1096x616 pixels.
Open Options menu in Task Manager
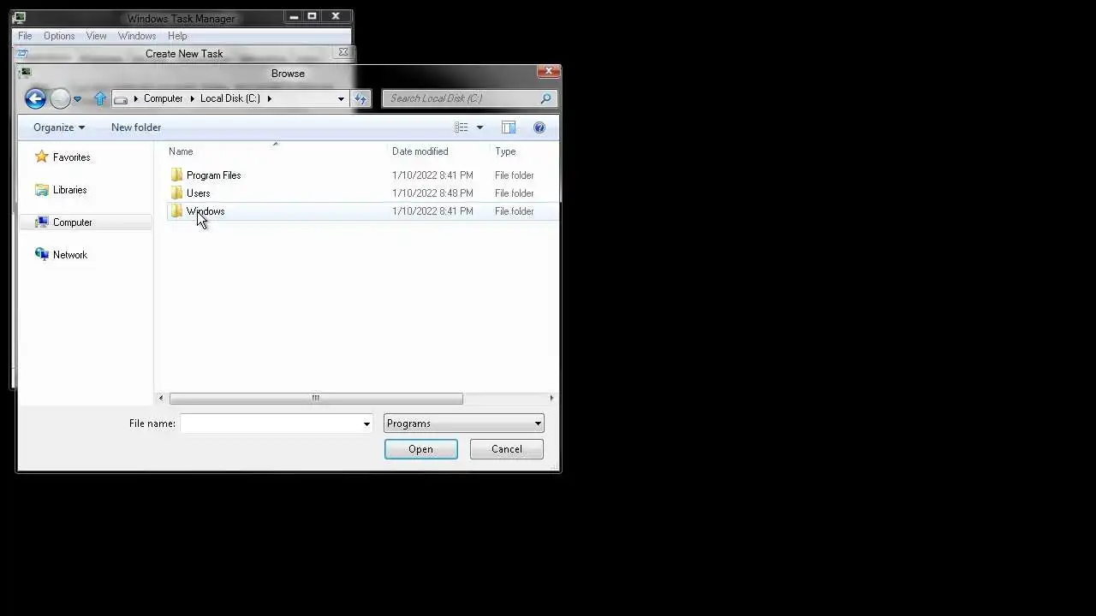click(59, 36)
